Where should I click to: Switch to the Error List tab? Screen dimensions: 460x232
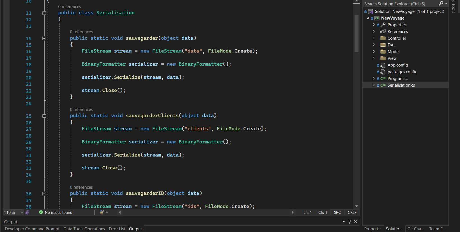117,229
